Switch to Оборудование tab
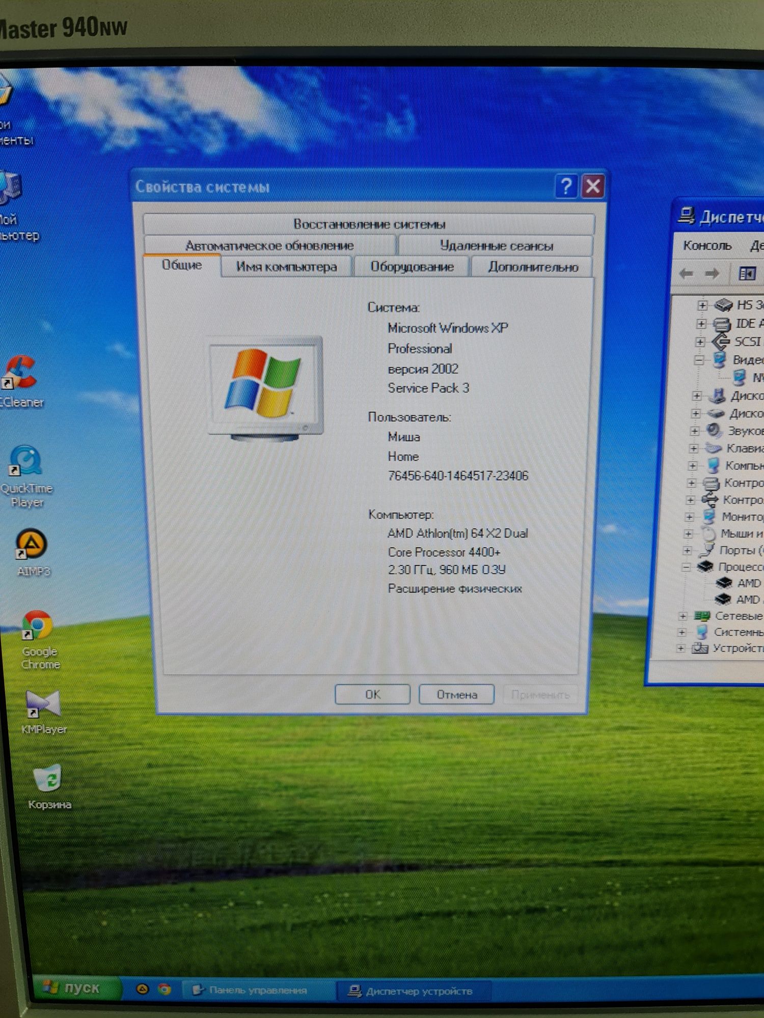This screenshot has height=1018, width=764. tap(412, 267)
